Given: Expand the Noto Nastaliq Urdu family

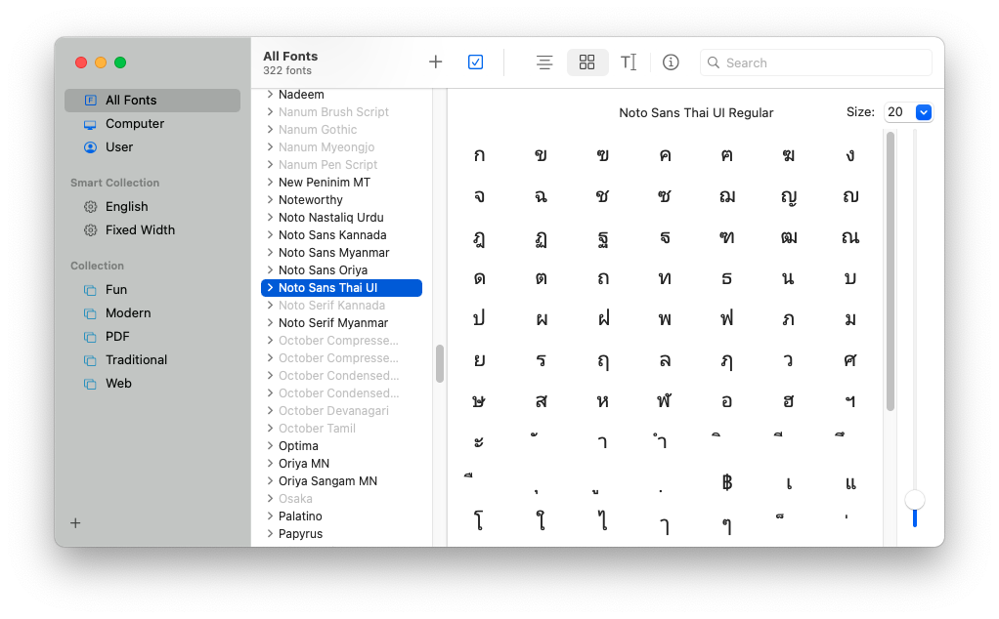Looking at the screenshot, I should pyautogui.click(x=270, y=218).
